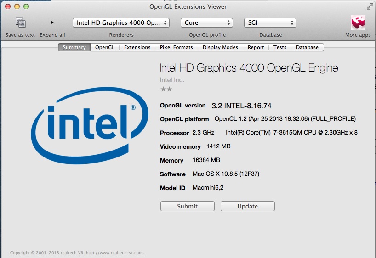Open the Database SGI dropdown
Viewport: 376px width, 258px height.
270,23
